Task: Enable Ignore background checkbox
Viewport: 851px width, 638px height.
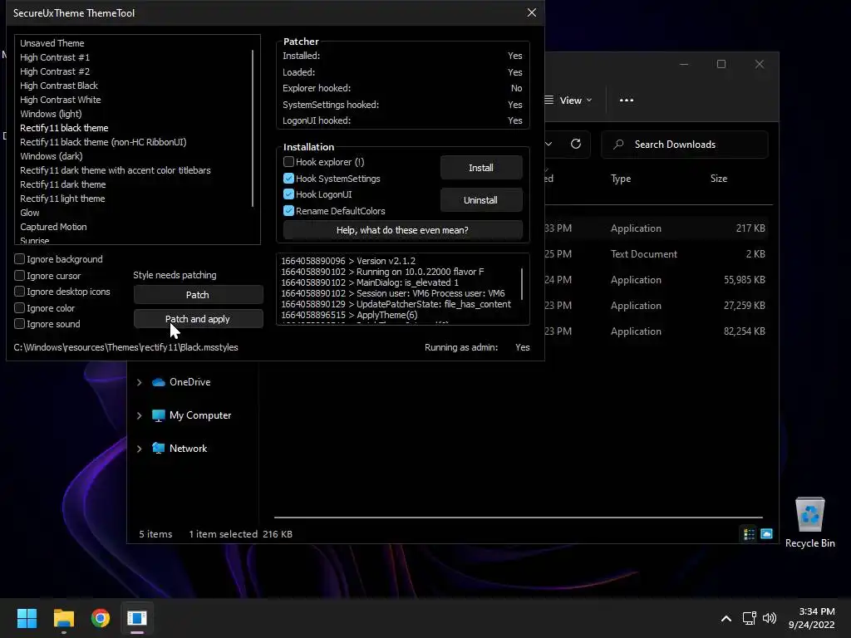Action: [20, 259]
